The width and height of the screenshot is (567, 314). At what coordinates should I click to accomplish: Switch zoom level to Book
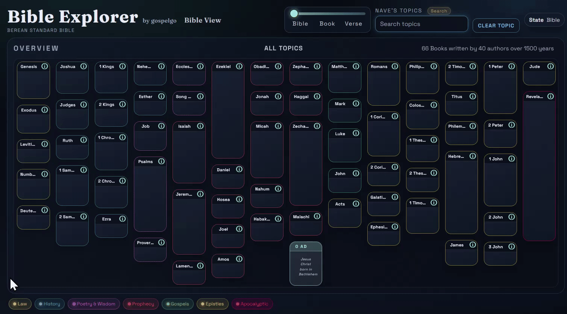327,23
